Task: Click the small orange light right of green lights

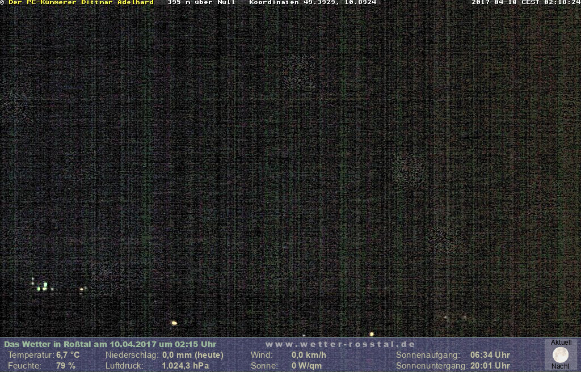Action: 82,289
